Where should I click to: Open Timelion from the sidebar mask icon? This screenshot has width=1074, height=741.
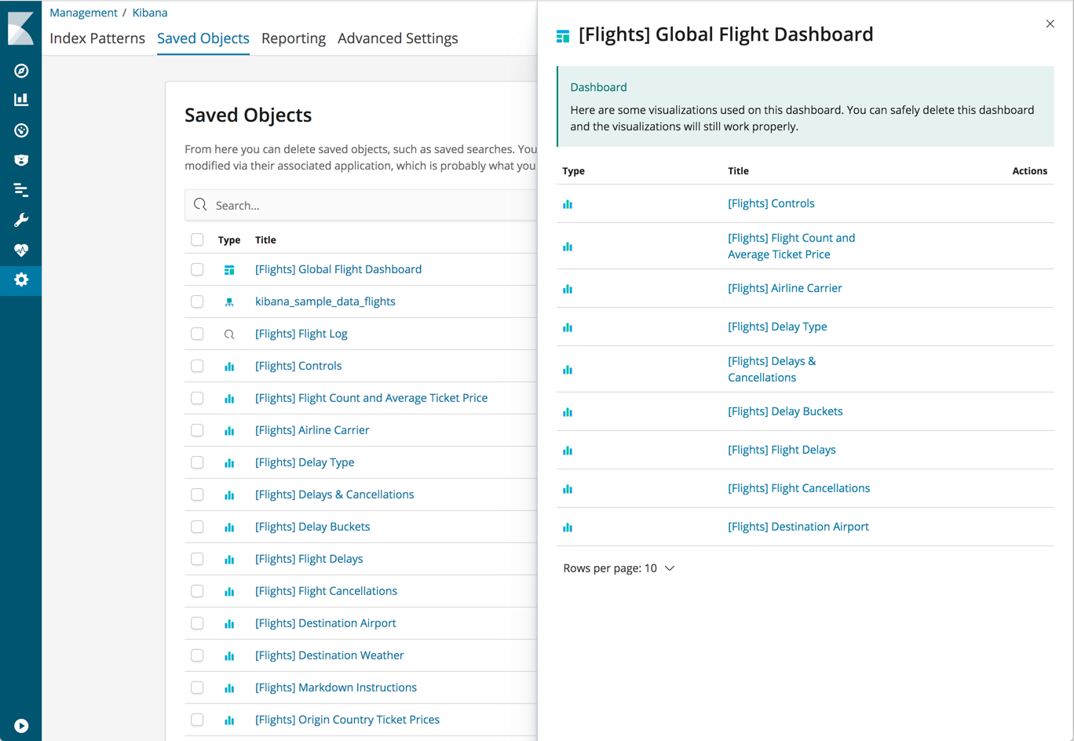tap(21, 160)
